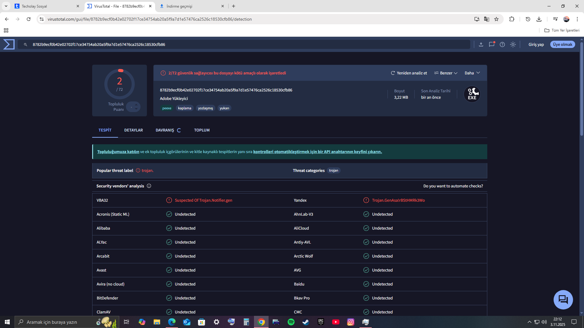Click the site information icon in address bar

pos(42,19)
